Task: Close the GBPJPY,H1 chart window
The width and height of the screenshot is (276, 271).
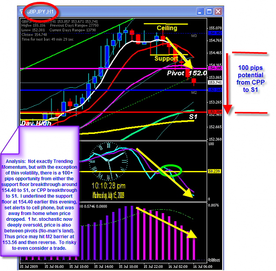Action: [x=218, y=11]
